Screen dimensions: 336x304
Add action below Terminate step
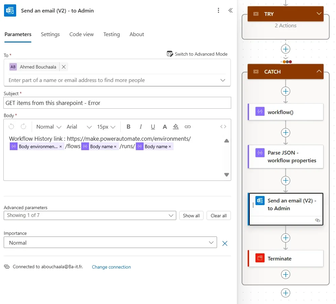(285, 274)
